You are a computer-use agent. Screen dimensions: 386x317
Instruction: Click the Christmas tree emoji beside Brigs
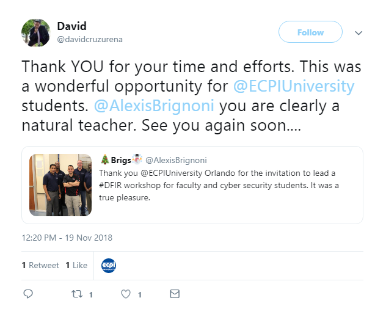(x=105, y=159)
